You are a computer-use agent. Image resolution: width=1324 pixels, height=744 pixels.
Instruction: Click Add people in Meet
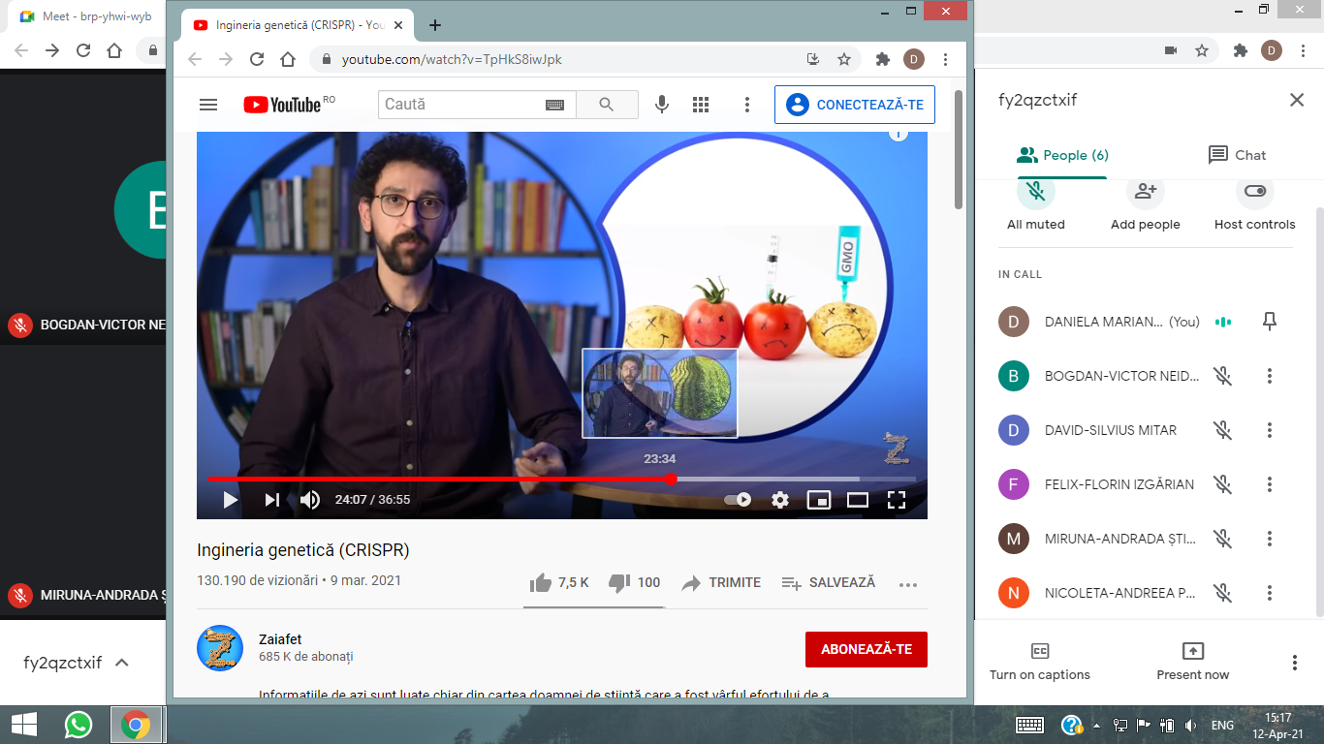pos(1146,203)
